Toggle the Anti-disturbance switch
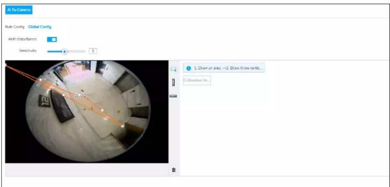Image resolution: width=390 pixels, height=187 pixels. 52,39
